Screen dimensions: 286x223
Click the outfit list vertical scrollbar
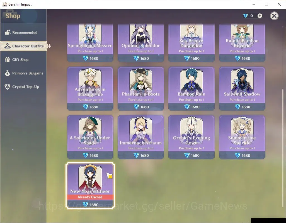coord(283,148)
